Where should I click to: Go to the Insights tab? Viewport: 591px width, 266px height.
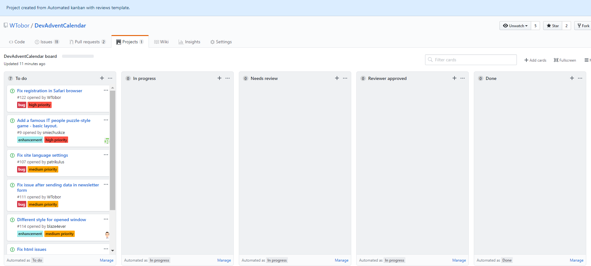[x=189, y=42]
